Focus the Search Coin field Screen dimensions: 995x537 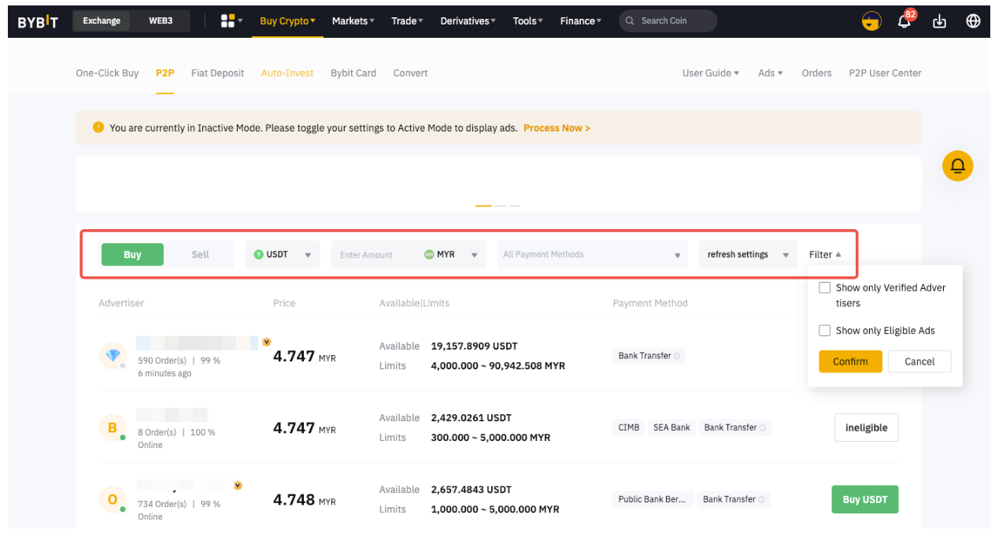coord(668,21)
